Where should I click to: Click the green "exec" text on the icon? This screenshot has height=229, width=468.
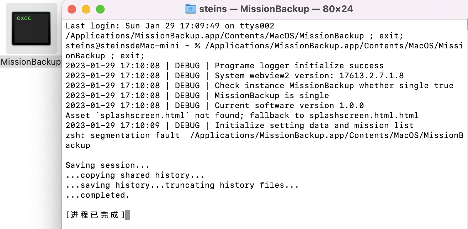[x=24, y=18]
